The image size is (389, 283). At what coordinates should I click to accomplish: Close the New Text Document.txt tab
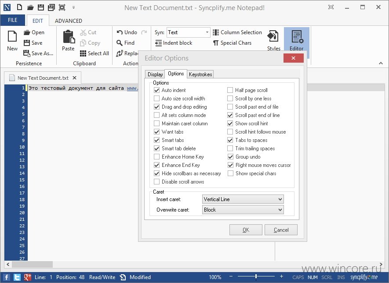click(74, 78)
